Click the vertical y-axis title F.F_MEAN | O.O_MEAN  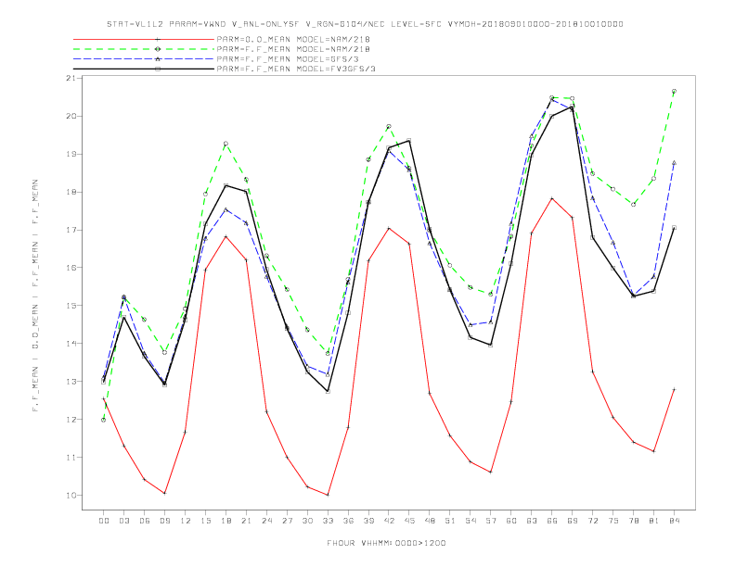coord(35,296)
